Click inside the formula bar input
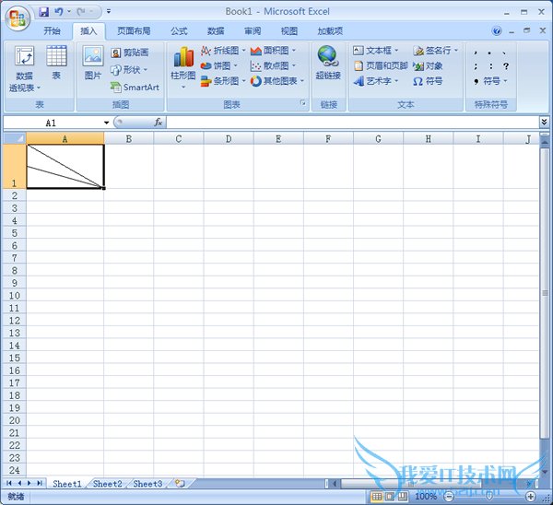The image size is (553, 505). pos(352,123)
